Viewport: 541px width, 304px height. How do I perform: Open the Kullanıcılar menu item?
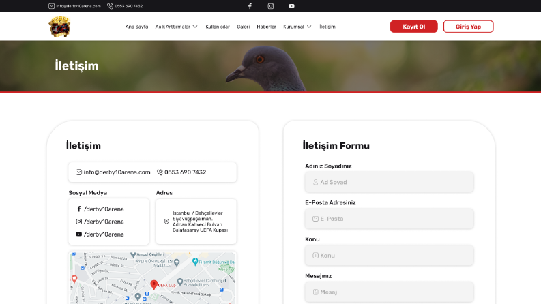(x=218, y=27)
